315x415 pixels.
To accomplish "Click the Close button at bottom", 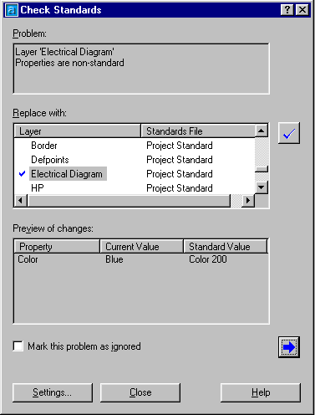I will [x=140, y=392].
